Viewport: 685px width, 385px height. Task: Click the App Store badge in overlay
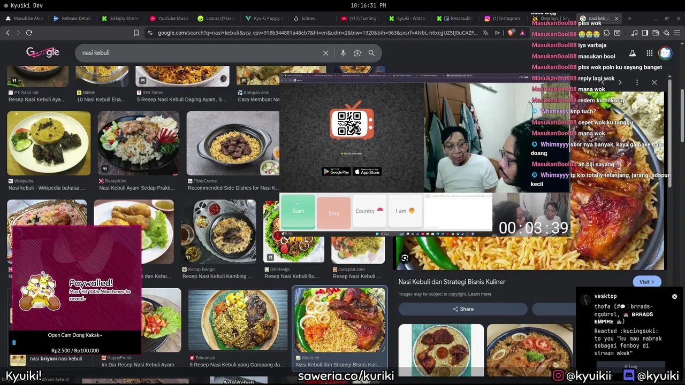coord(367,172)
